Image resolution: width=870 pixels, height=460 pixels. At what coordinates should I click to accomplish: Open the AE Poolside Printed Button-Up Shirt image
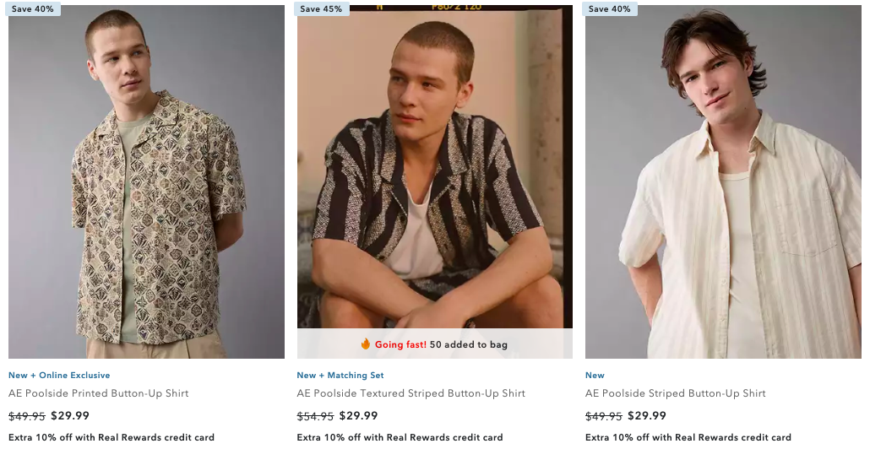[146, 181]
